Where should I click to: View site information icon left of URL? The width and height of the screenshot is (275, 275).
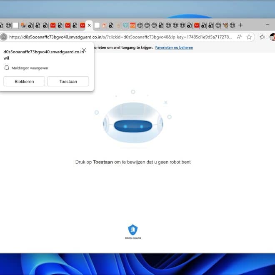click(4, 37)
